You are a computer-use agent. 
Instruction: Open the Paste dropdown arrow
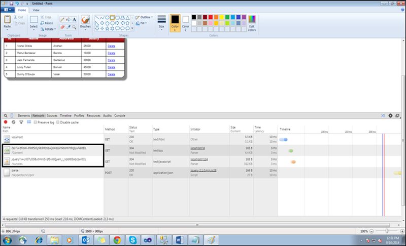[x=7, y=30]
